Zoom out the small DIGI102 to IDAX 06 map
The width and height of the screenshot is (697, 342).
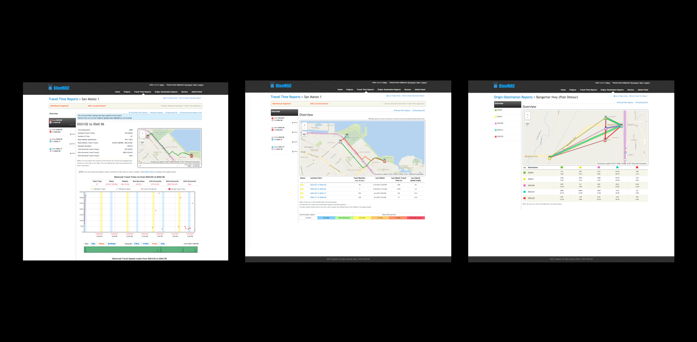tap(142, 137)
